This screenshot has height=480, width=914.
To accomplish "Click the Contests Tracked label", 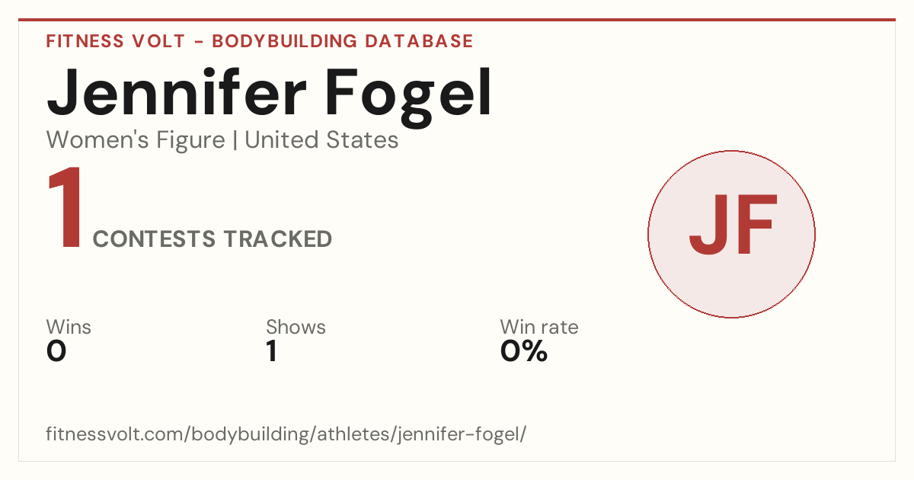I will (x=213, y=238).
